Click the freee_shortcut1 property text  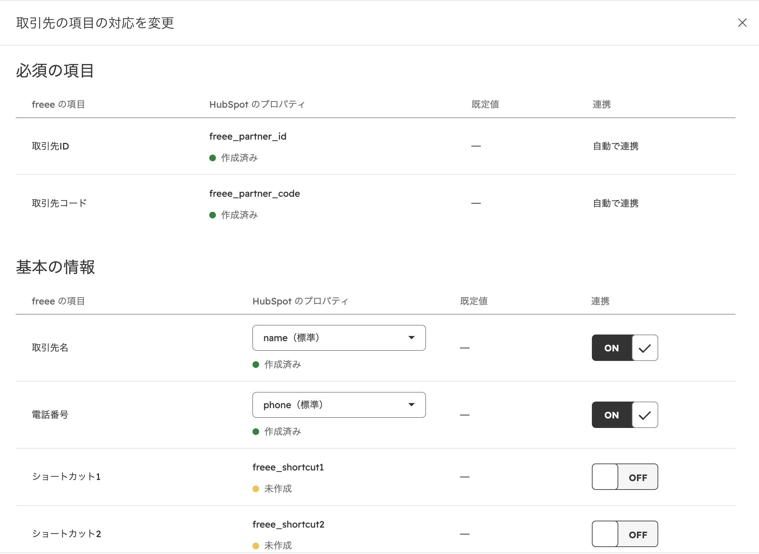click(288, 468)
